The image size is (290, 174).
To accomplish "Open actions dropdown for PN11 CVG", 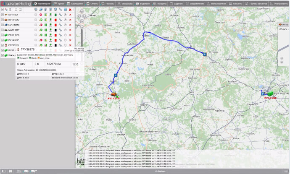I will point(65,35).
